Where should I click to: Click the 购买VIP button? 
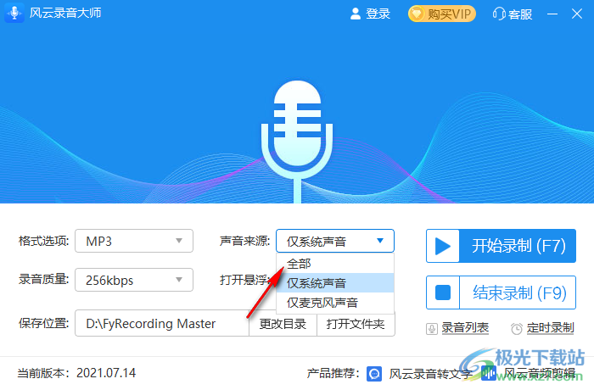click(442, 14)
